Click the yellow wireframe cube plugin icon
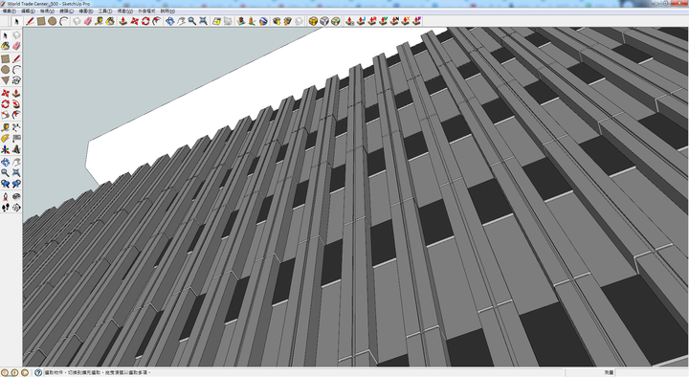Screen dimensions: 689x377 point(313,21)
